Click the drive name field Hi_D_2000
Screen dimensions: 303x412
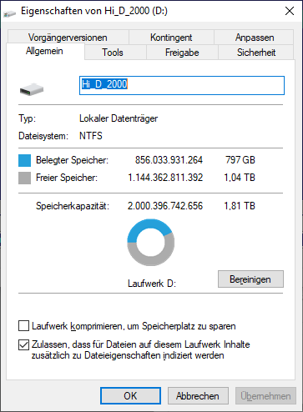pos(182,85)
